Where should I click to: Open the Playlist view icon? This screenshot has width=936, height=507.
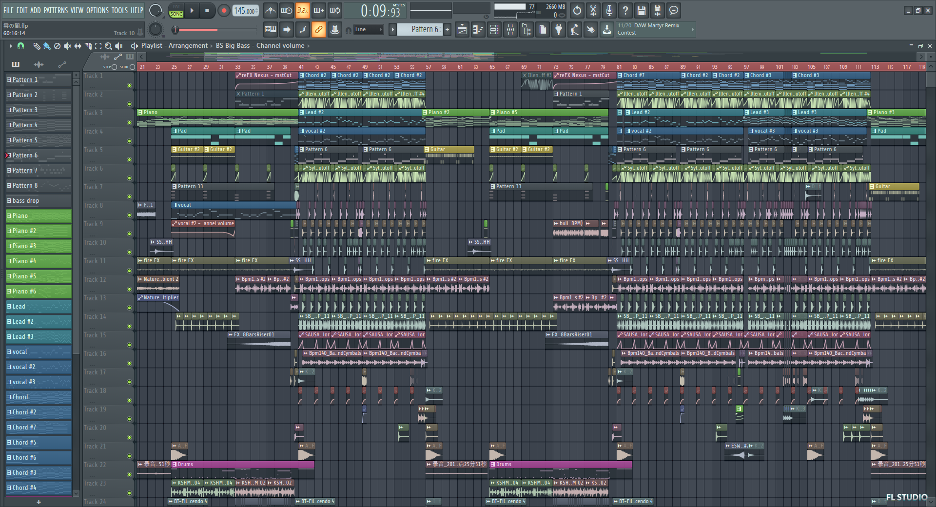[462, 30]
